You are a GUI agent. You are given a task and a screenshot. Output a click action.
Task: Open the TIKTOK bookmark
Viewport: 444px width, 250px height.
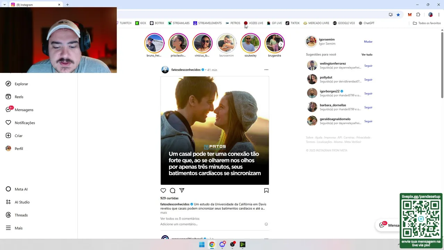292,23
